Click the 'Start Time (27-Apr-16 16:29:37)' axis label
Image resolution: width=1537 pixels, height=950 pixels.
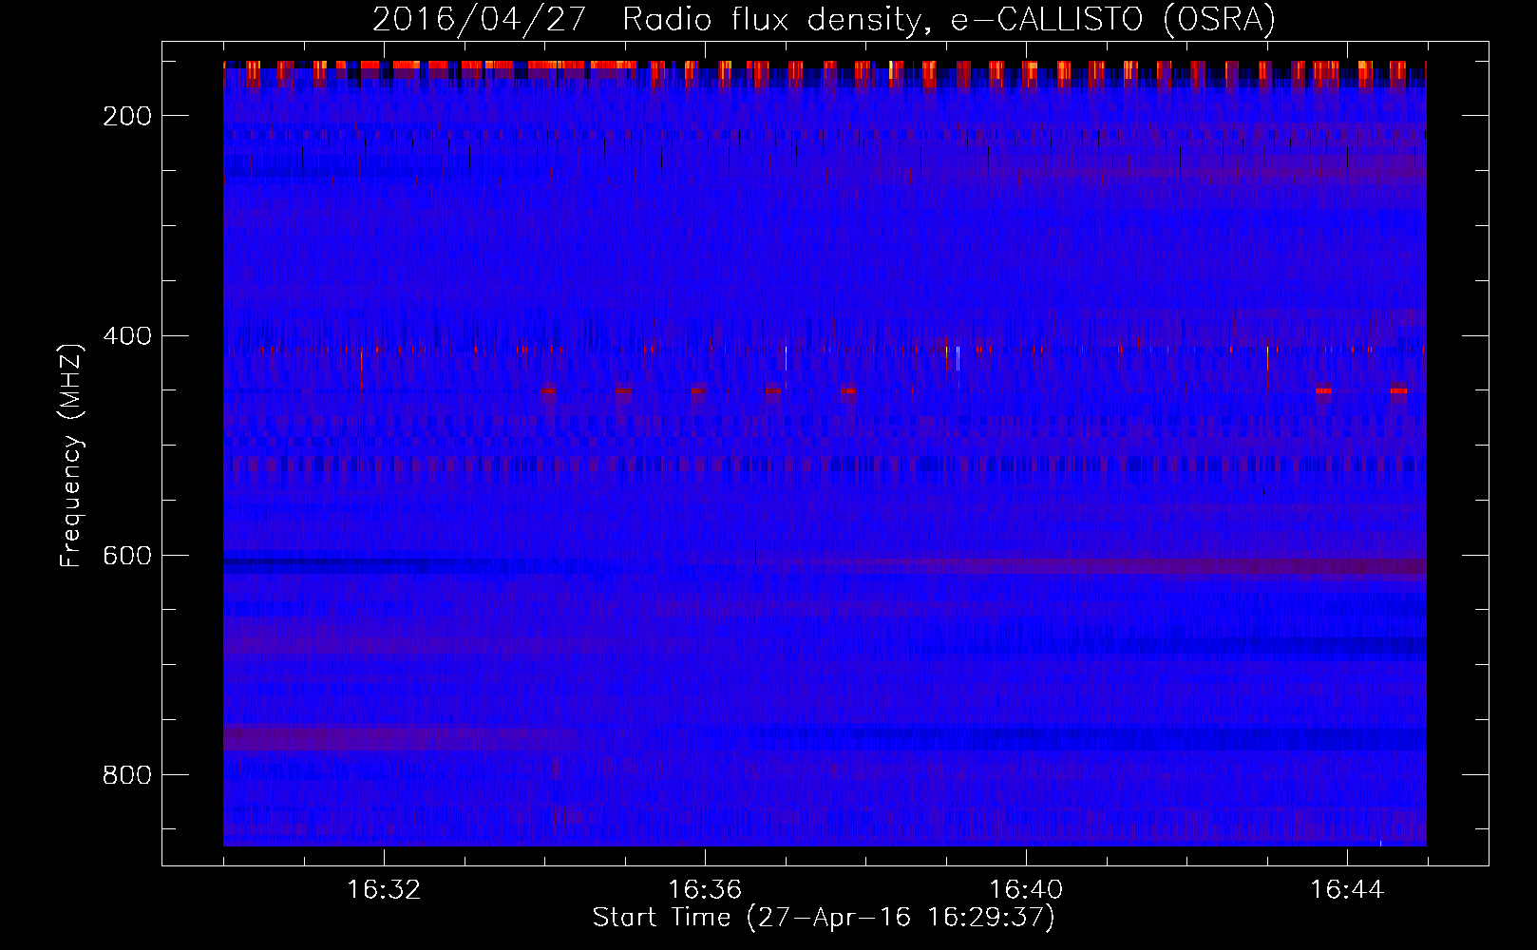click(x=824, y=918)
